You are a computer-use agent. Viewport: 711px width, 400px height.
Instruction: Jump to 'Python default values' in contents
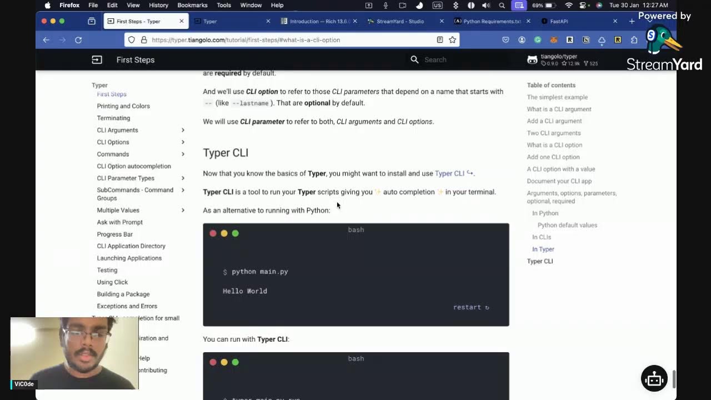pos(567,226)
